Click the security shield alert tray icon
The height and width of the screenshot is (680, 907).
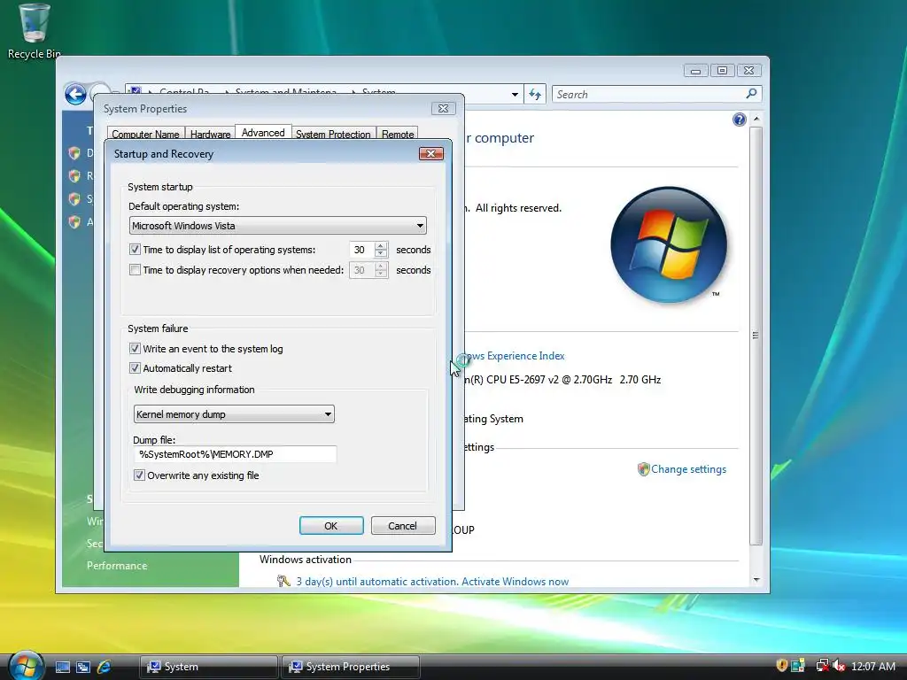point(781,666)
